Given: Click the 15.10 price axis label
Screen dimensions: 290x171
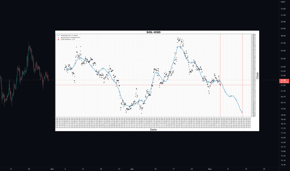Looking at the screenshot, I should 283,160.
